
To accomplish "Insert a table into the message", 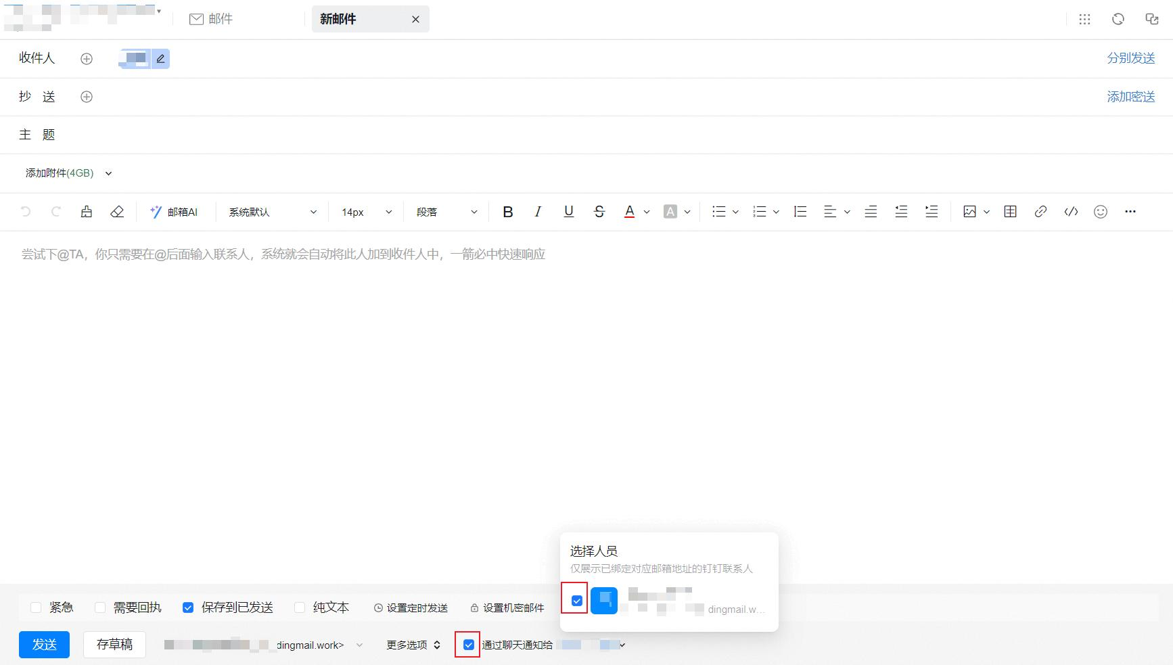I will coord(1010,212).
